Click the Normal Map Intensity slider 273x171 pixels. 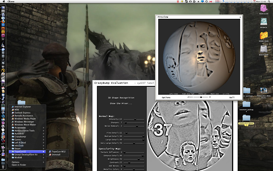point(134,119)
